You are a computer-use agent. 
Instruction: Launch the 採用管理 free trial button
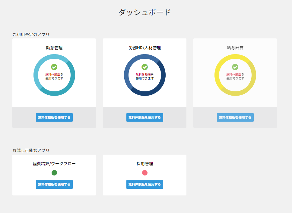click(x=145, y=184)
